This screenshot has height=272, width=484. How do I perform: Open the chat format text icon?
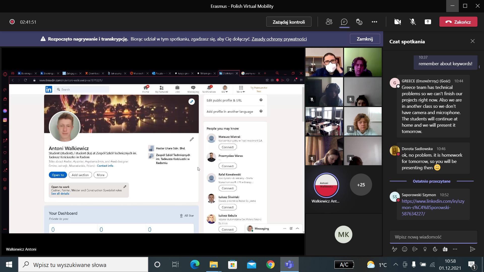coord(395,249)
